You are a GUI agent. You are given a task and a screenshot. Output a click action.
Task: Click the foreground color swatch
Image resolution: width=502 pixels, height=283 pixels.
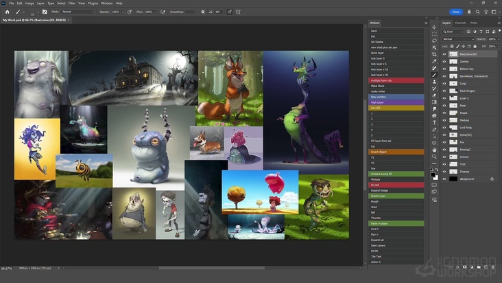click(433, 174)
